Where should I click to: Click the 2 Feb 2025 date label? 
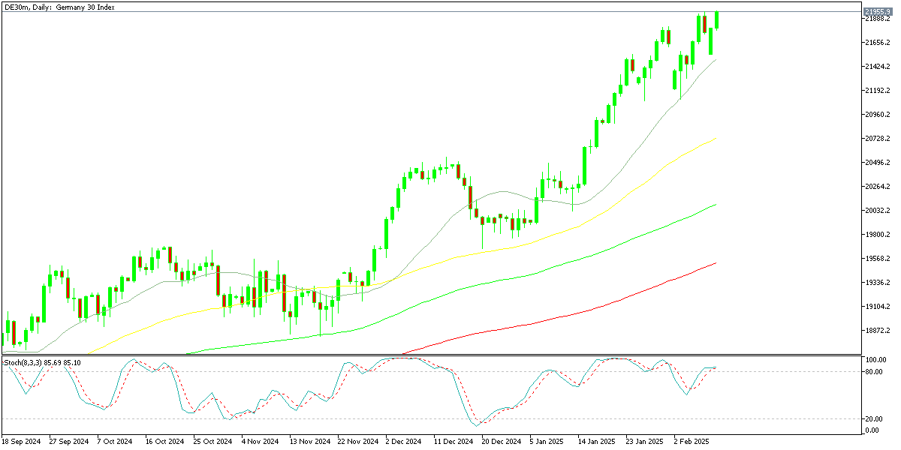pos(694,442)
